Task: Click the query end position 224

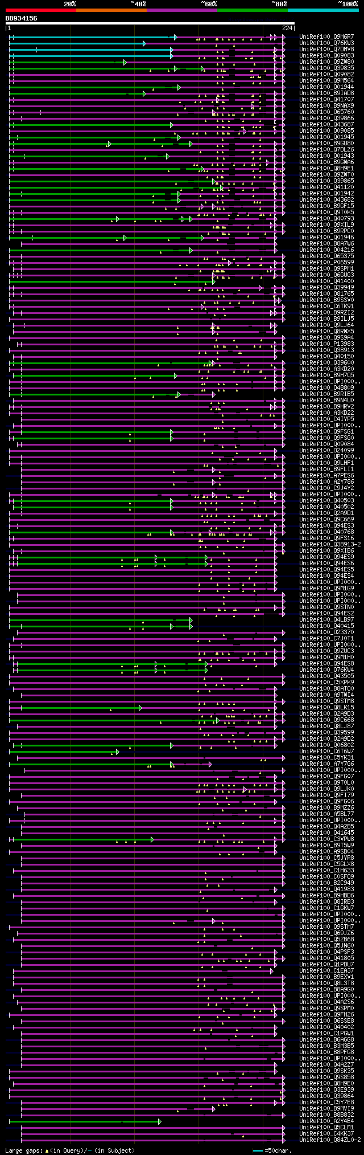Action: [x=287, y=28]
